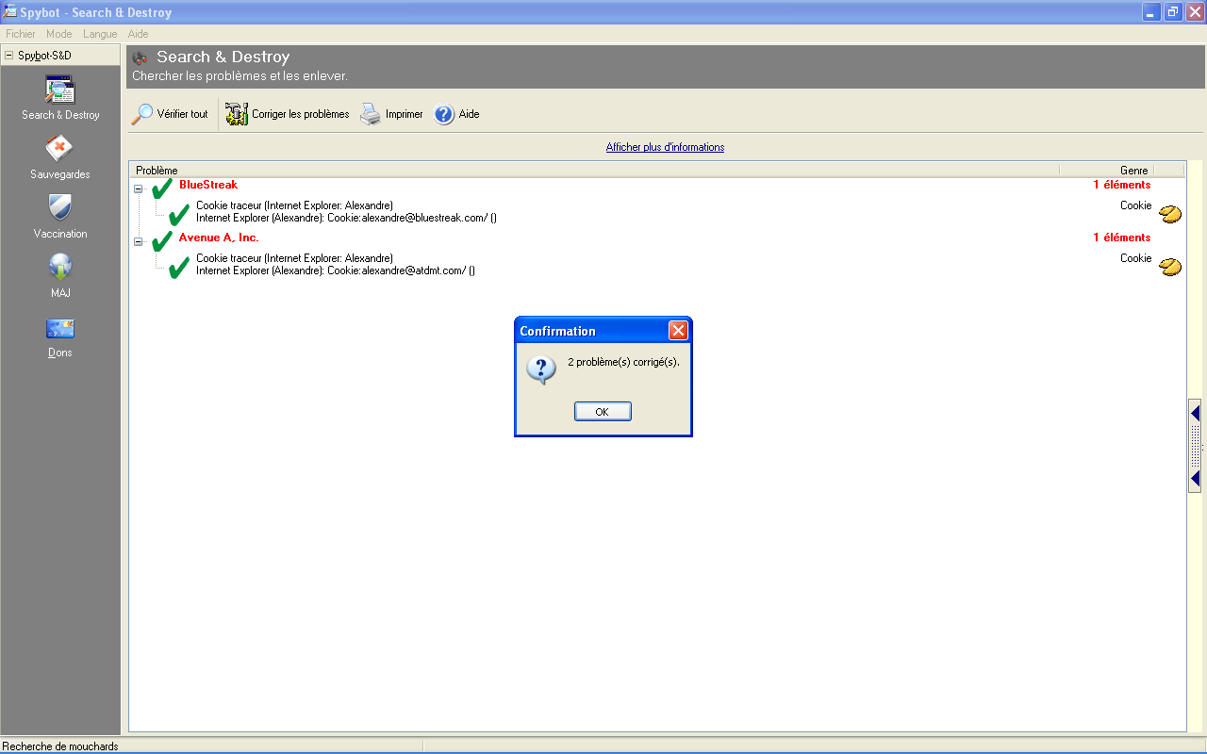The height and width of the screenshot is (754, 1207).
Task: Open the Dons donation icon
Action: (x=60, y=328)
